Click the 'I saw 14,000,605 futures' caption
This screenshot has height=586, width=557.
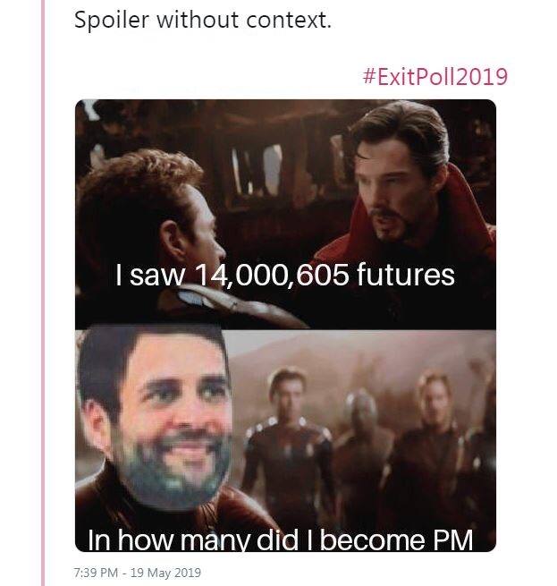[x=285, y=275]
